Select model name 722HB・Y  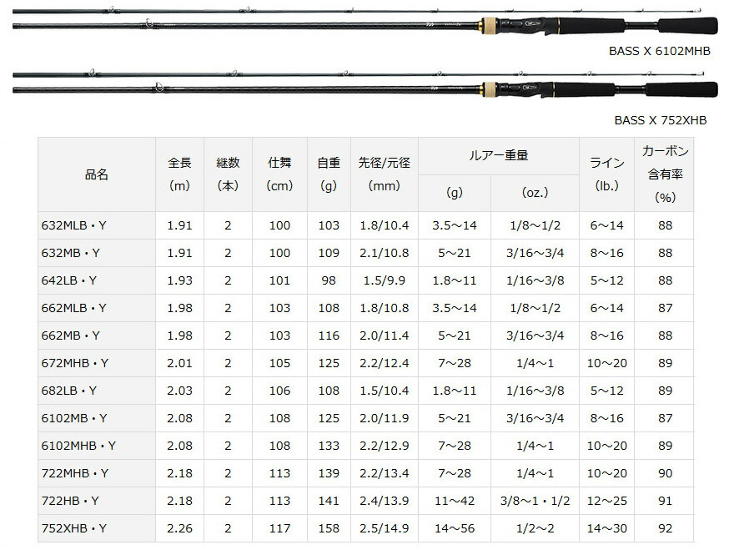click(x=70, y=501)
